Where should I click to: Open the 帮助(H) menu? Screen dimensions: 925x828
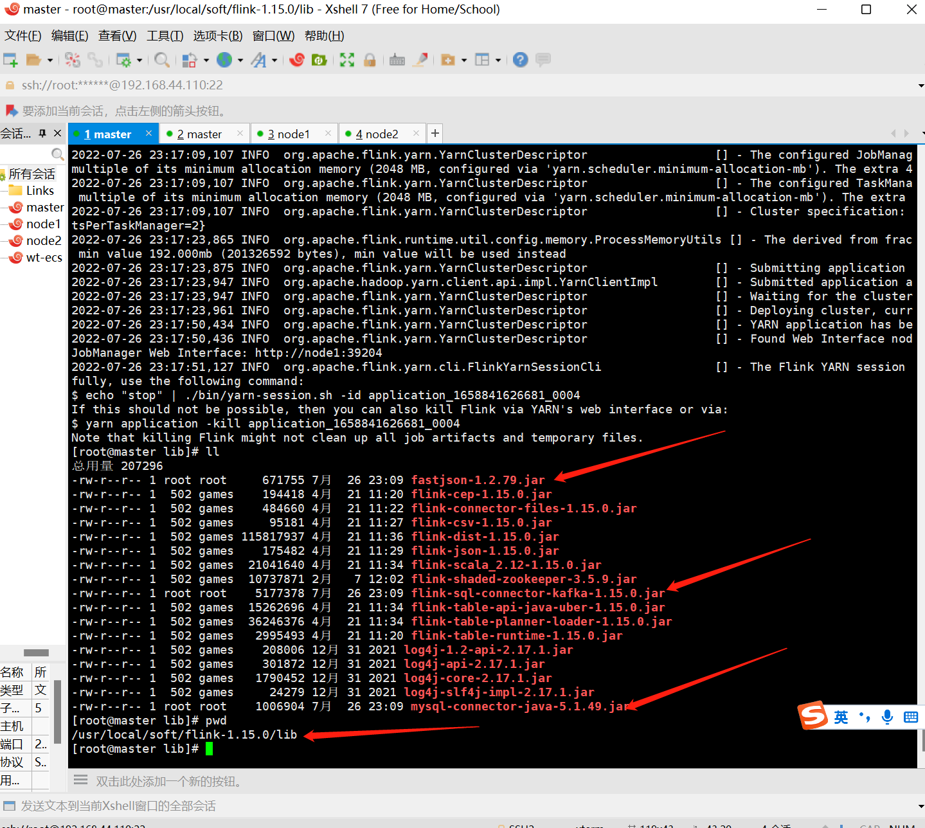(325, 36)
